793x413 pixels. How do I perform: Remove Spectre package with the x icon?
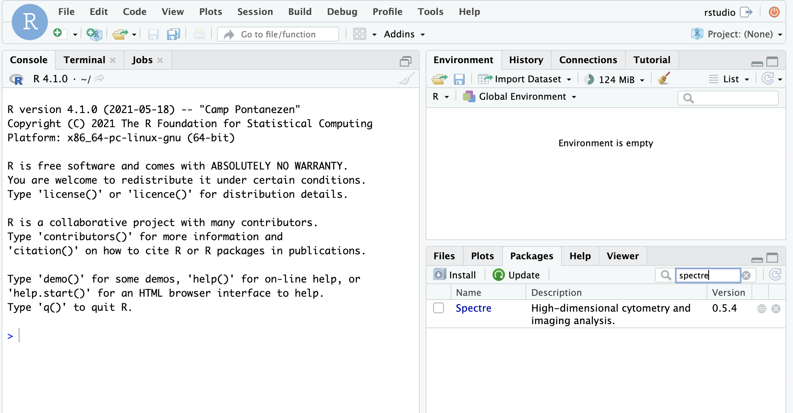776,309
